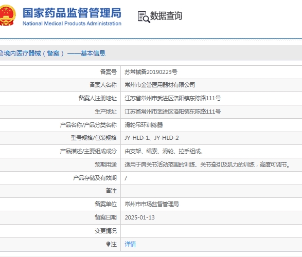Click the 备案人注册地址 field label
302x257 pixels.
point(98,98)
